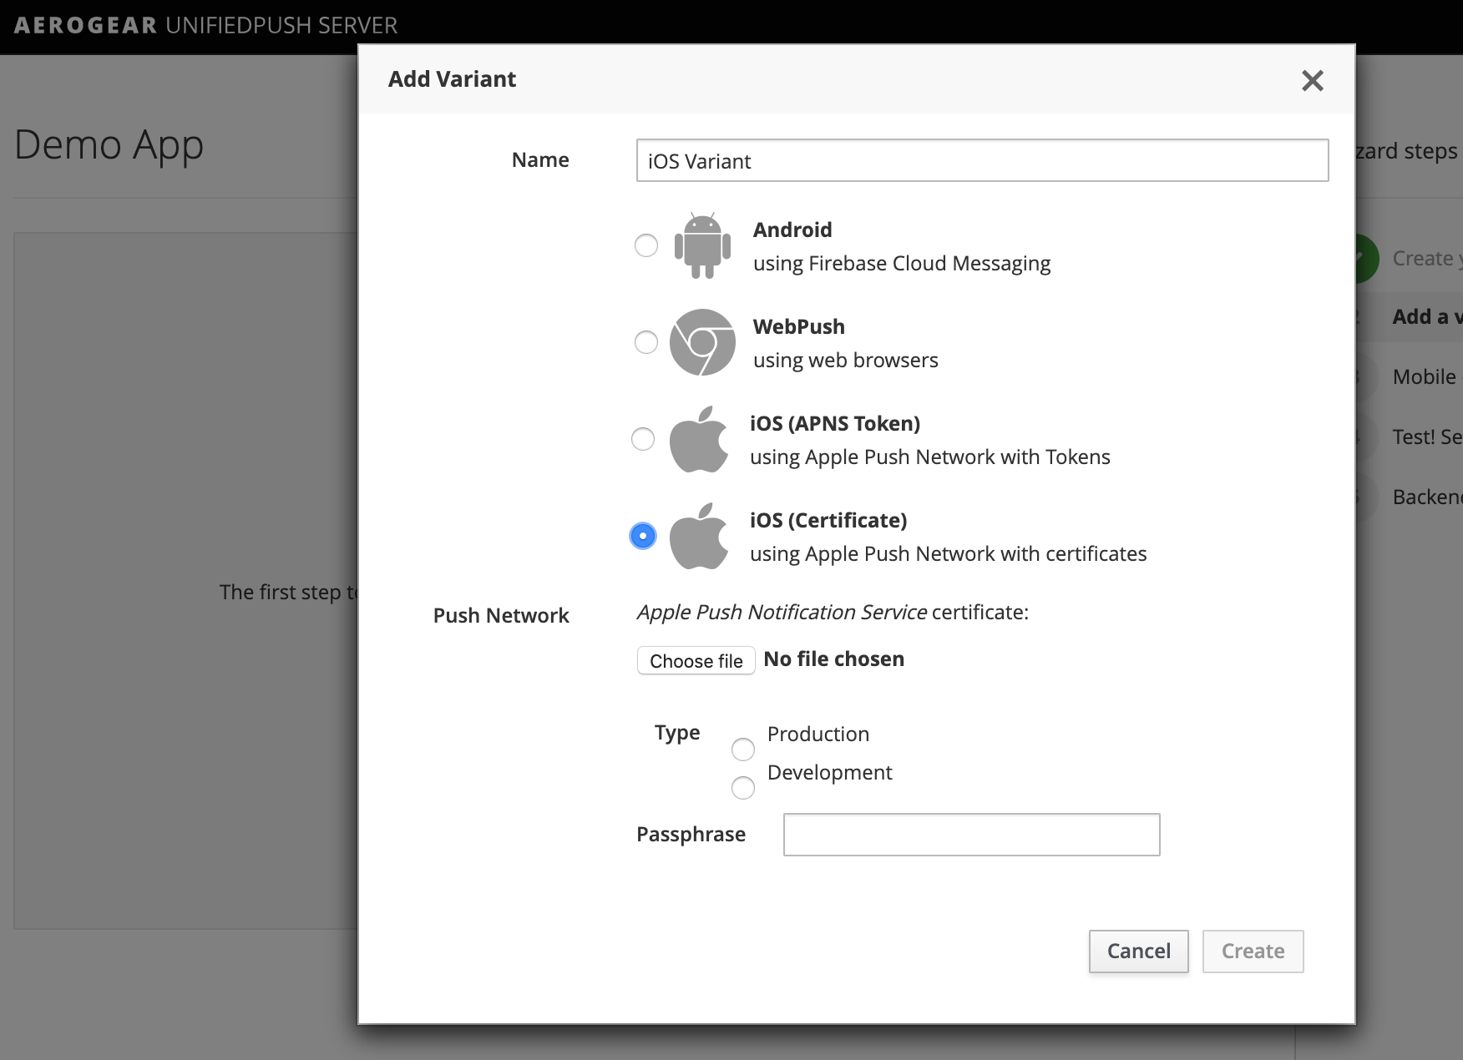Screen dimensions: 1463x1060
Task: Click the Apple icon beside iOS (Certificate)
Action: [699, 536]
